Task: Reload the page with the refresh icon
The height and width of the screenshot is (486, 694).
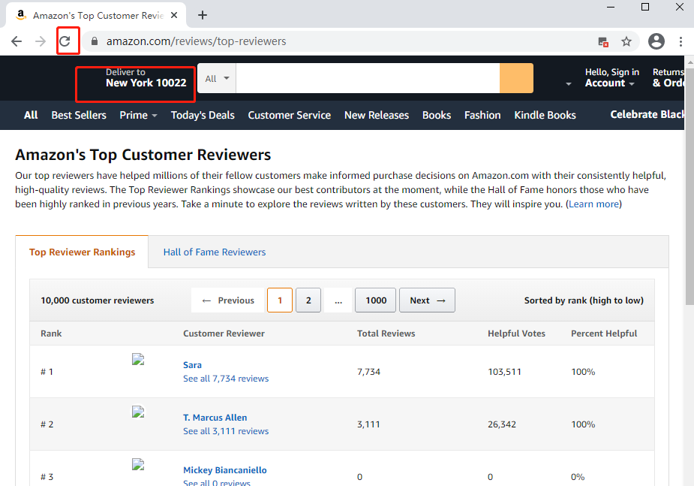Action: pyautogui.click(x=67, y=41)
